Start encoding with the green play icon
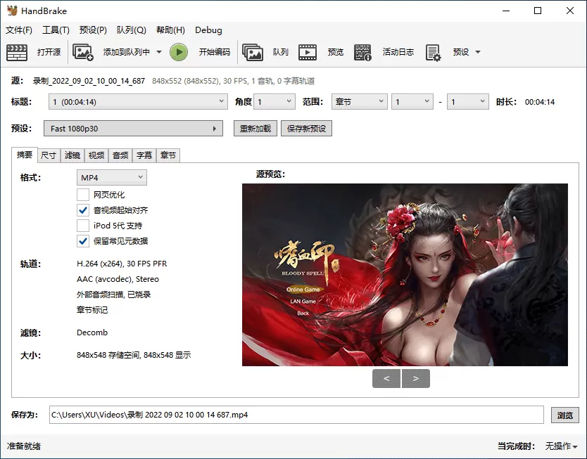 click(178, 51)
